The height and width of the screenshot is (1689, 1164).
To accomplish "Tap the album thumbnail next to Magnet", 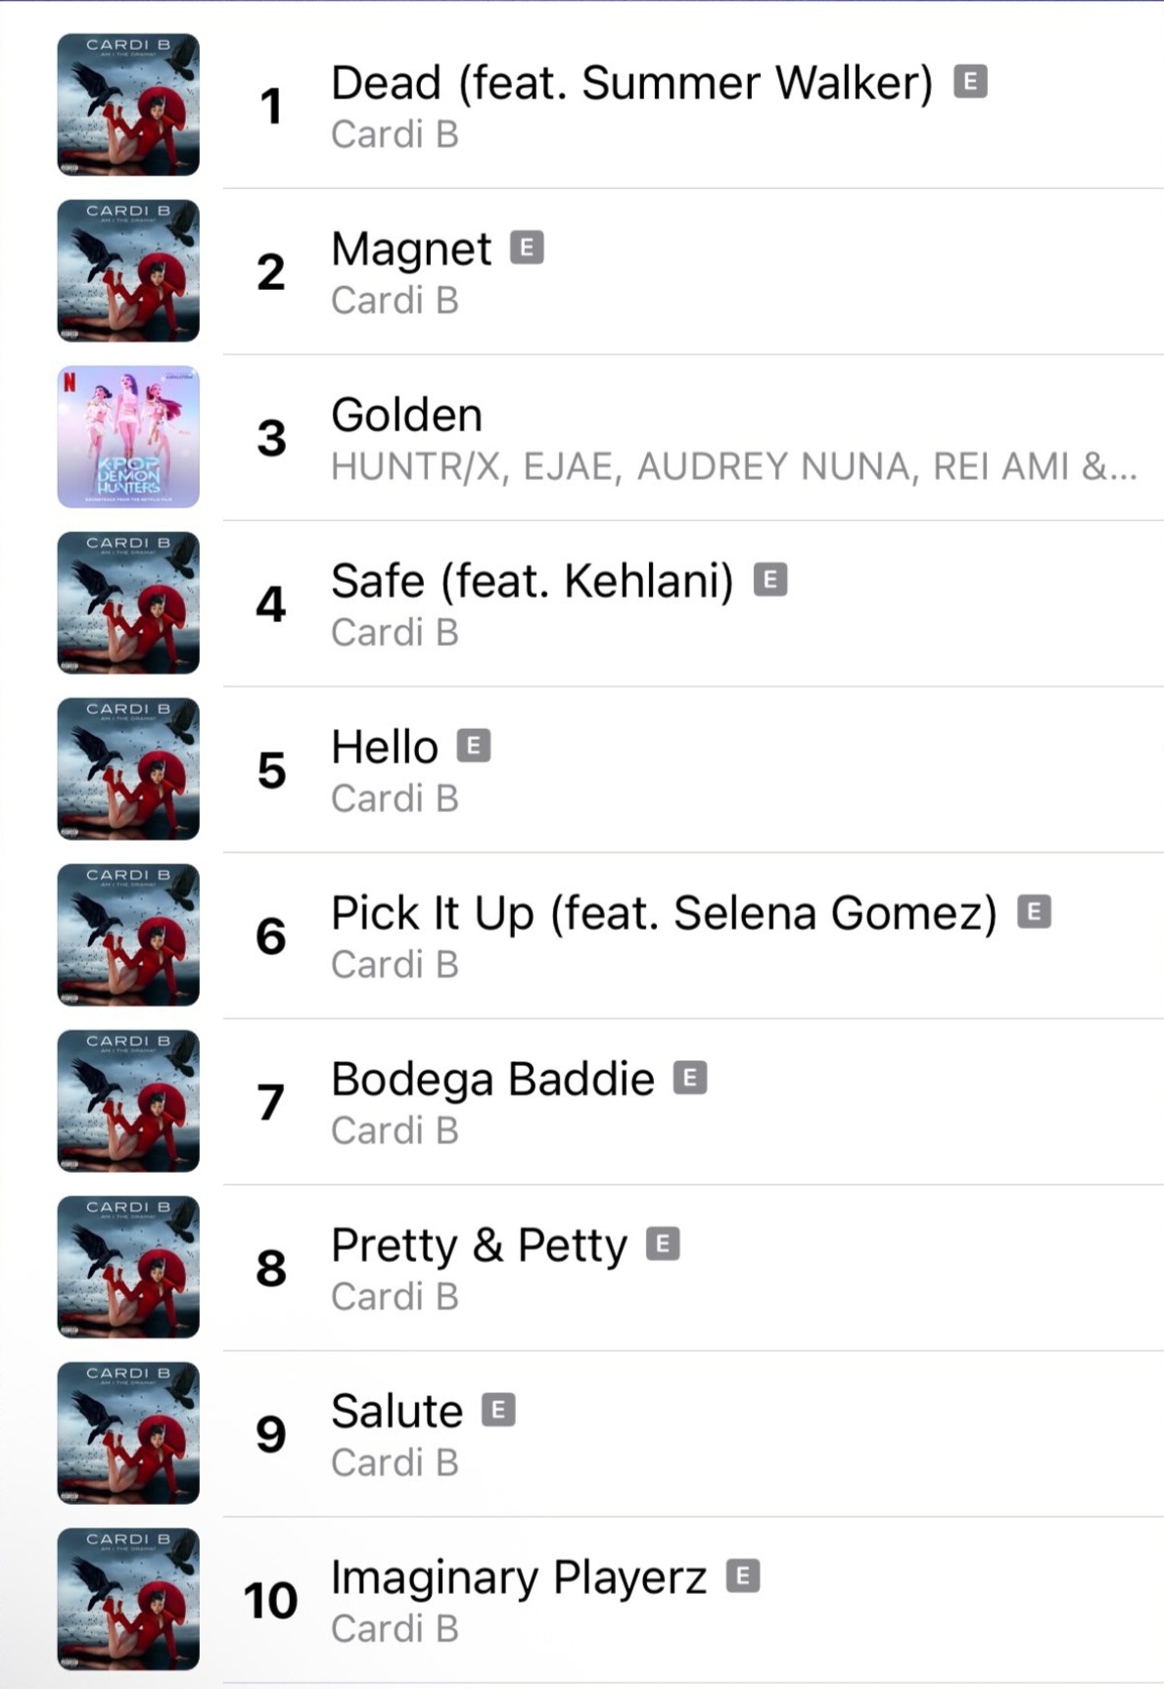I will [x=128, y=271].
